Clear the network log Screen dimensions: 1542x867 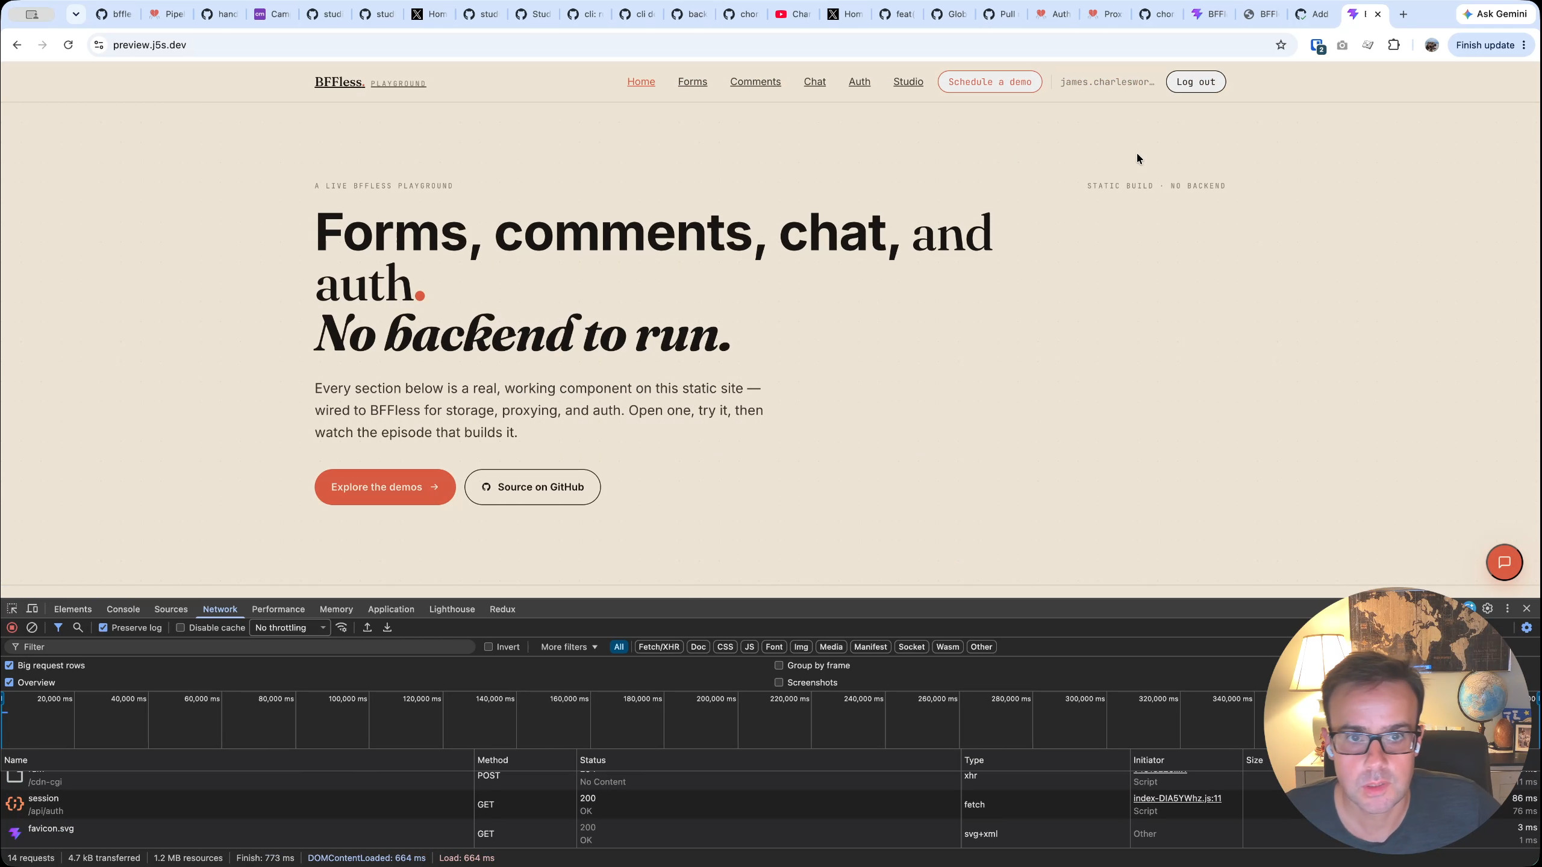tap(32, 627)
